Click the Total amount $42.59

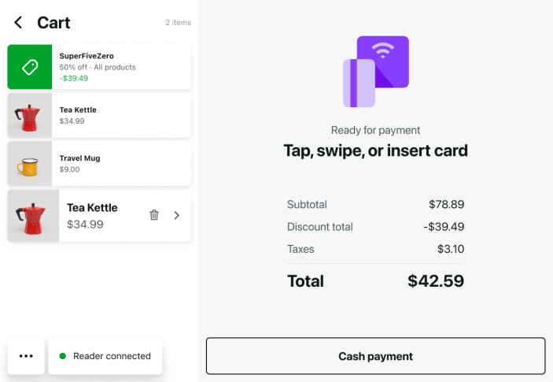point(435,281)
